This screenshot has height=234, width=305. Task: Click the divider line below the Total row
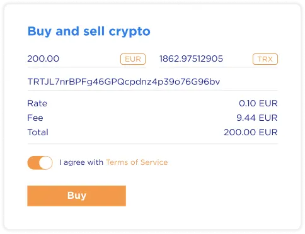coord(152,144)
